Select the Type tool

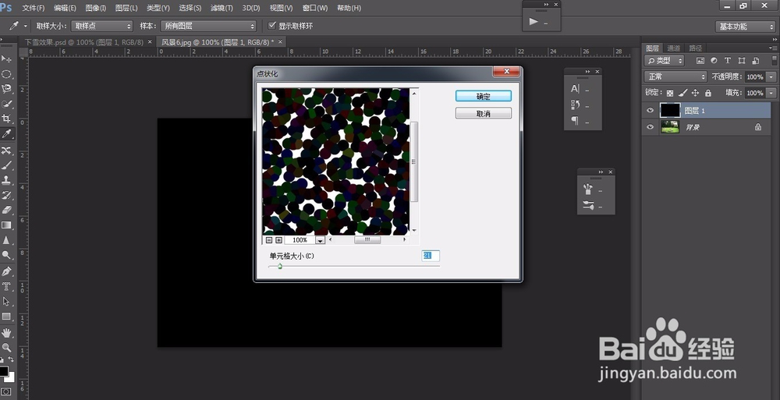pyautogui.click(x=6, y=287)
